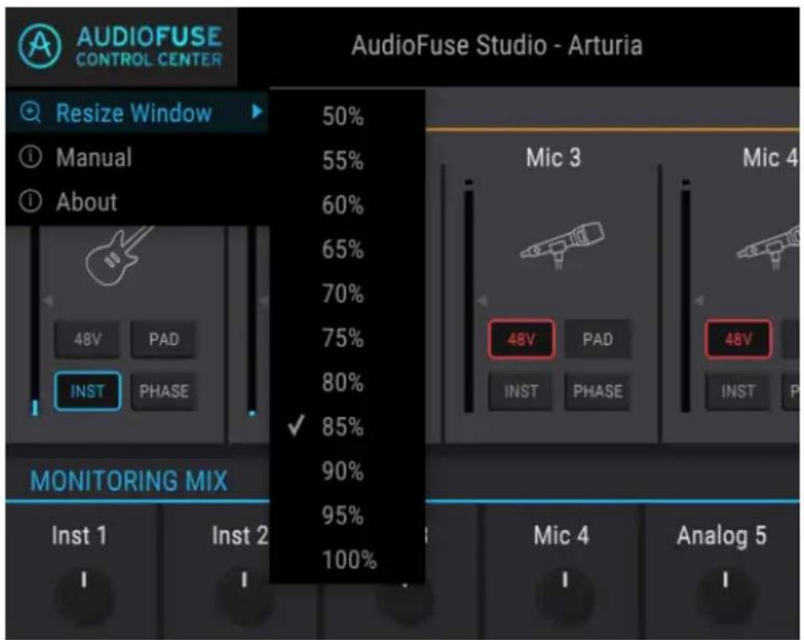Click the Mic 3 level meter
804x640 pixels.
469,295
